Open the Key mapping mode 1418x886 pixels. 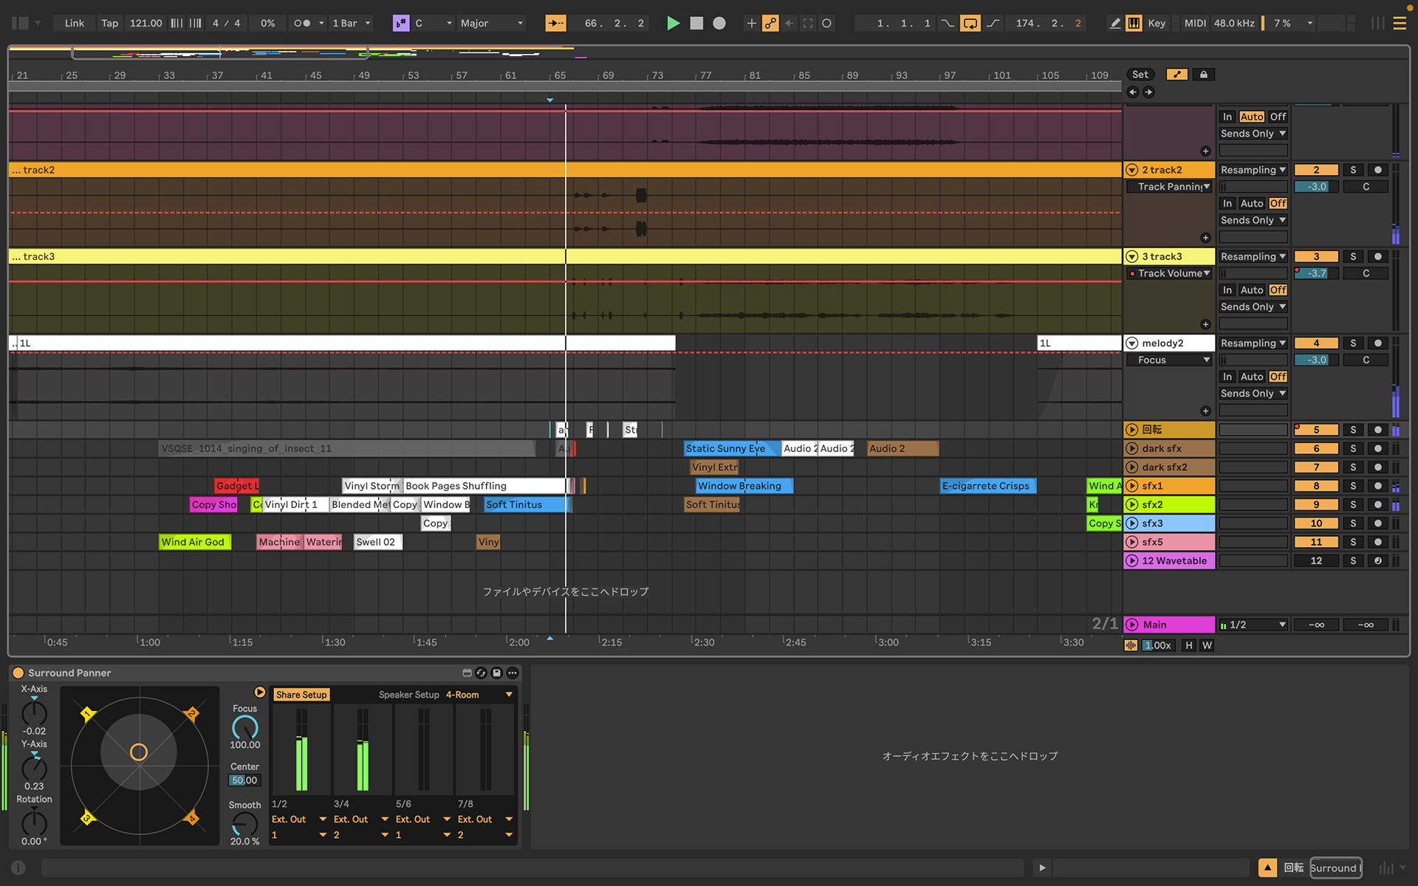click(1157, 23)
